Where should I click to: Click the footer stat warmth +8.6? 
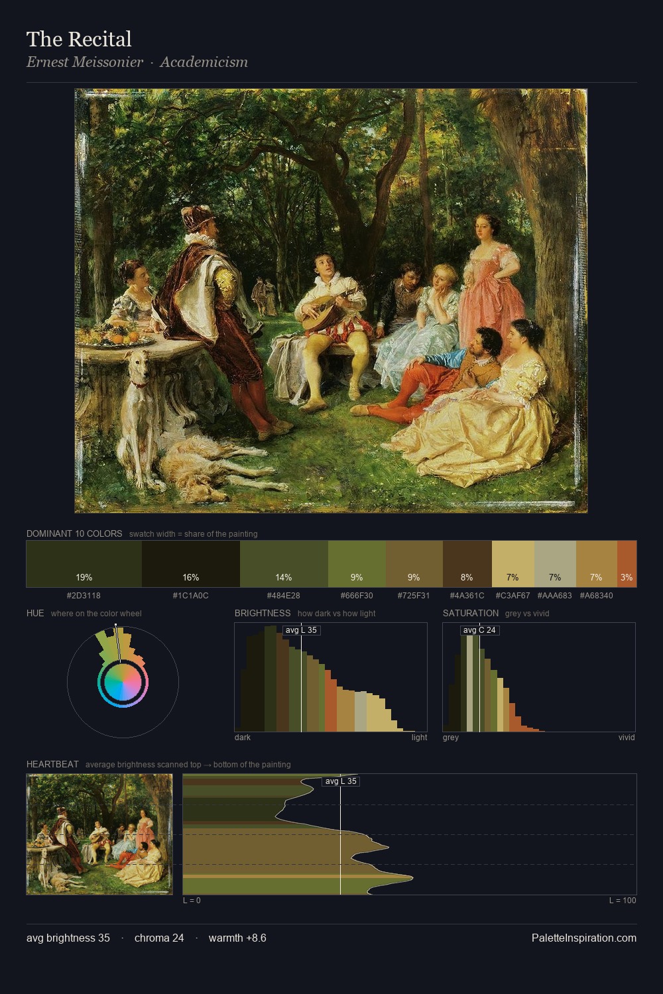(237, 938)
